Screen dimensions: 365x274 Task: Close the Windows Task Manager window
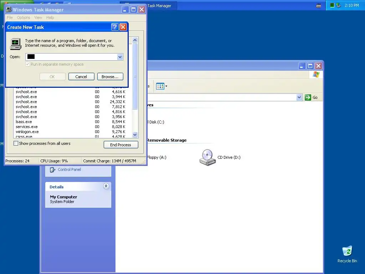pos(142,10)
